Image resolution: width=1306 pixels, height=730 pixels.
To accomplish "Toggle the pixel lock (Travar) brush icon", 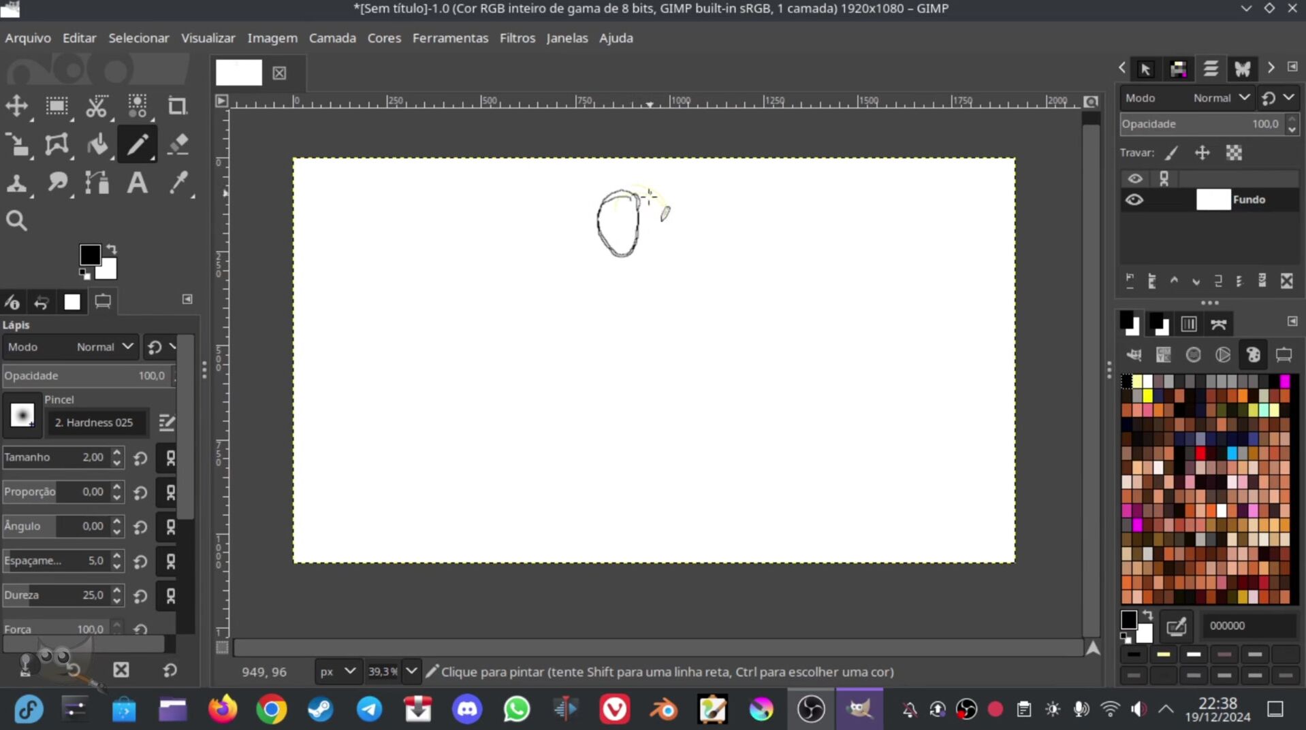I will click(1171, 153).
